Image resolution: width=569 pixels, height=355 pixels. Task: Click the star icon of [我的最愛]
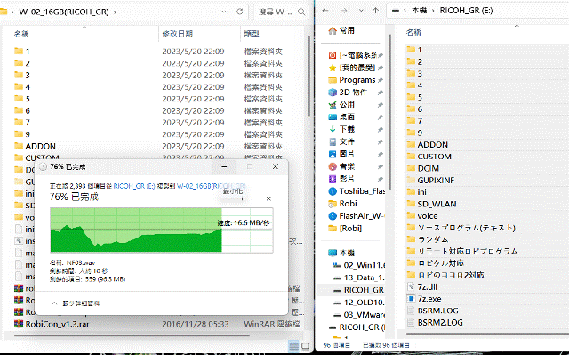pos(333,68)
